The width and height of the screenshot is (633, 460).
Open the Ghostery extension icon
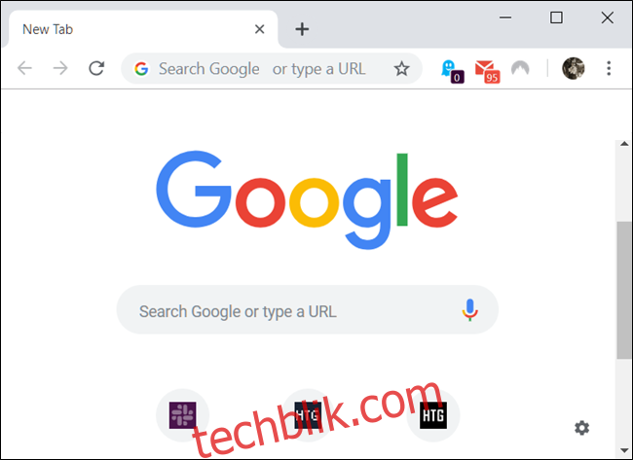click(452, 71)
